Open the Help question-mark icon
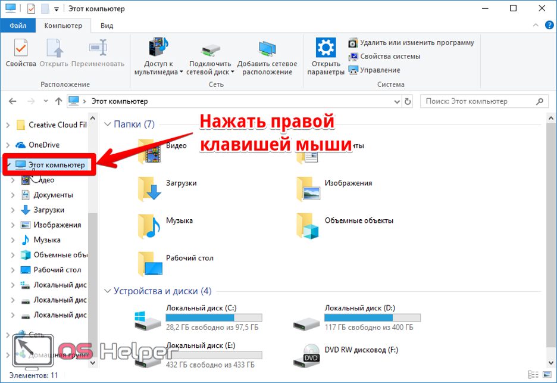This screenshot has height=383, width=557. [x=549, y=25]
